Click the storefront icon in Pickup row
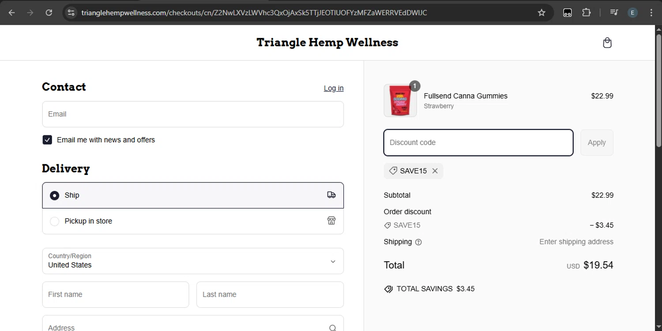662x331 pixels. [x=331, y=221]
